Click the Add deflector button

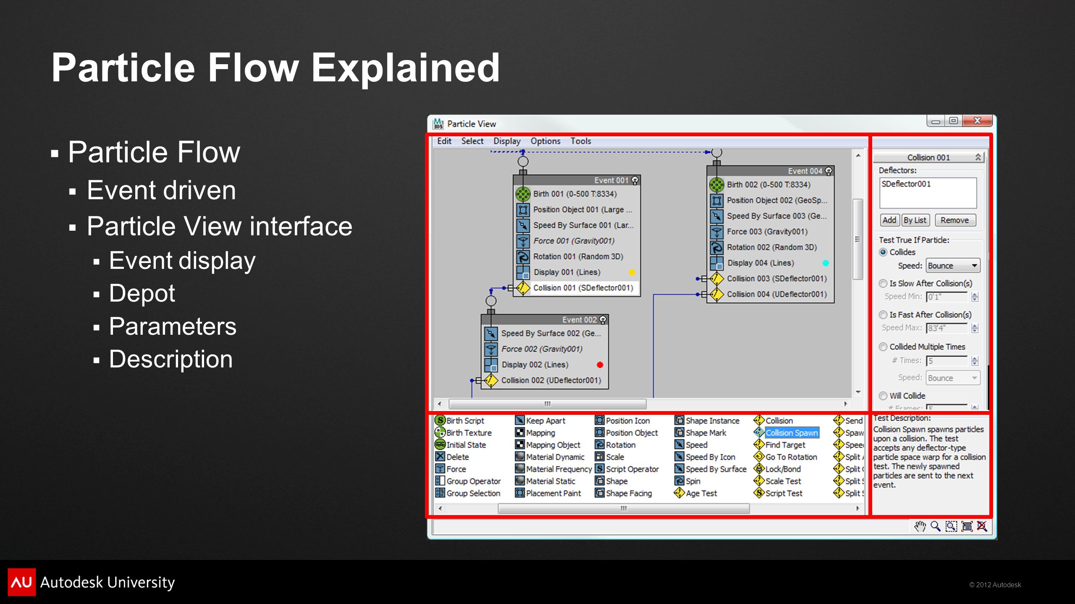889,220
